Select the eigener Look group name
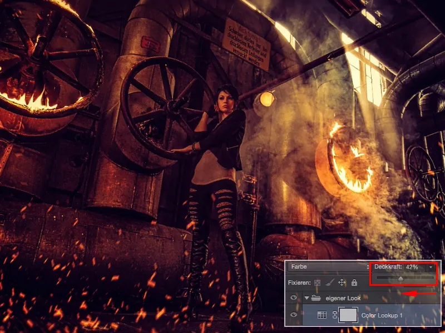 pyautogui.click(x=343, y=298)
